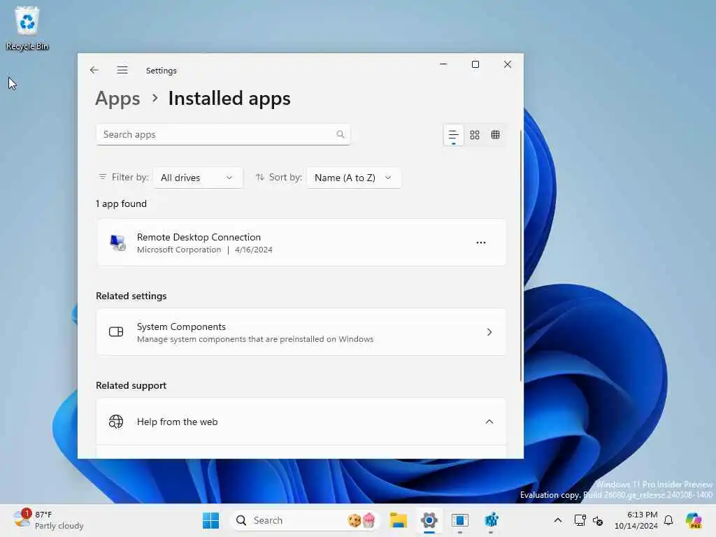
Task: Switch to table view layout
Action: 496,135
